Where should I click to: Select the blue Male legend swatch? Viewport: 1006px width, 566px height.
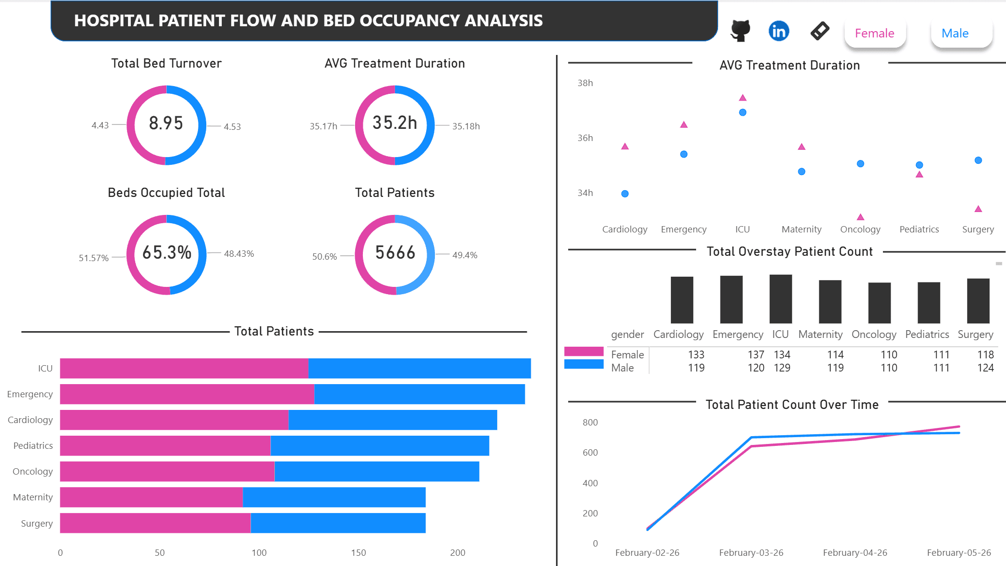coord(584,364)
